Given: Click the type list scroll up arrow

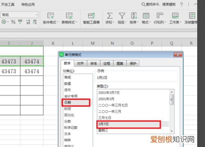Looking at the screenshot, I should [x=172, y=92].
